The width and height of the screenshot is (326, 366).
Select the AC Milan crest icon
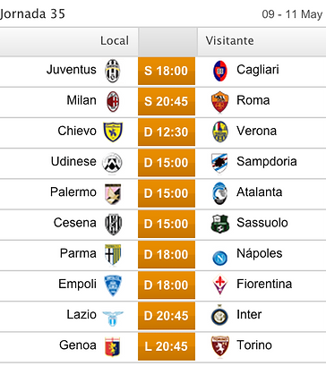pos(113,102)
